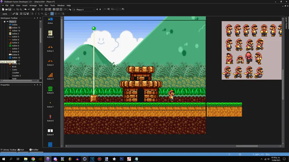
Task: Click the Open file icon
Action: [6, 9]
